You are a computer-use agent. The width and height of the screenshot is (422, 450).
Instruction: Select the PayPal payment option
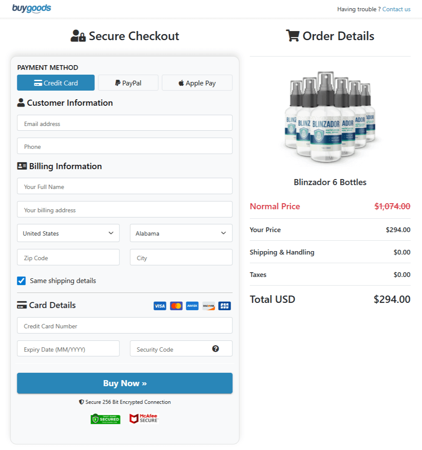[128, 82]
